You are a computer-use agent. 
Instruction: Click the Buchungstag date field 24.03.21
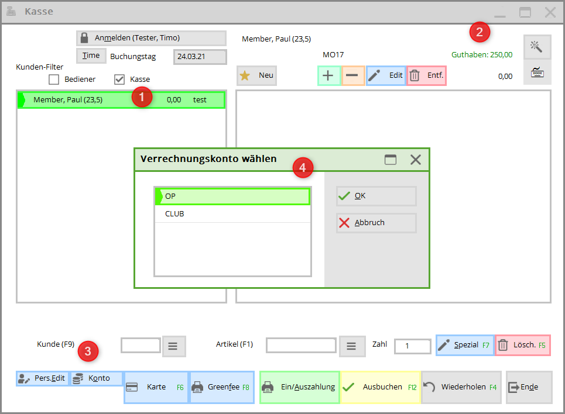tap(200, 57)
